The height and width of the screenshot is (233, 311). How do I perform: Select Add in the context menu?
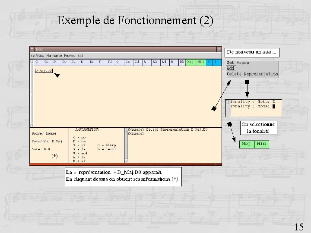point(231,68)
